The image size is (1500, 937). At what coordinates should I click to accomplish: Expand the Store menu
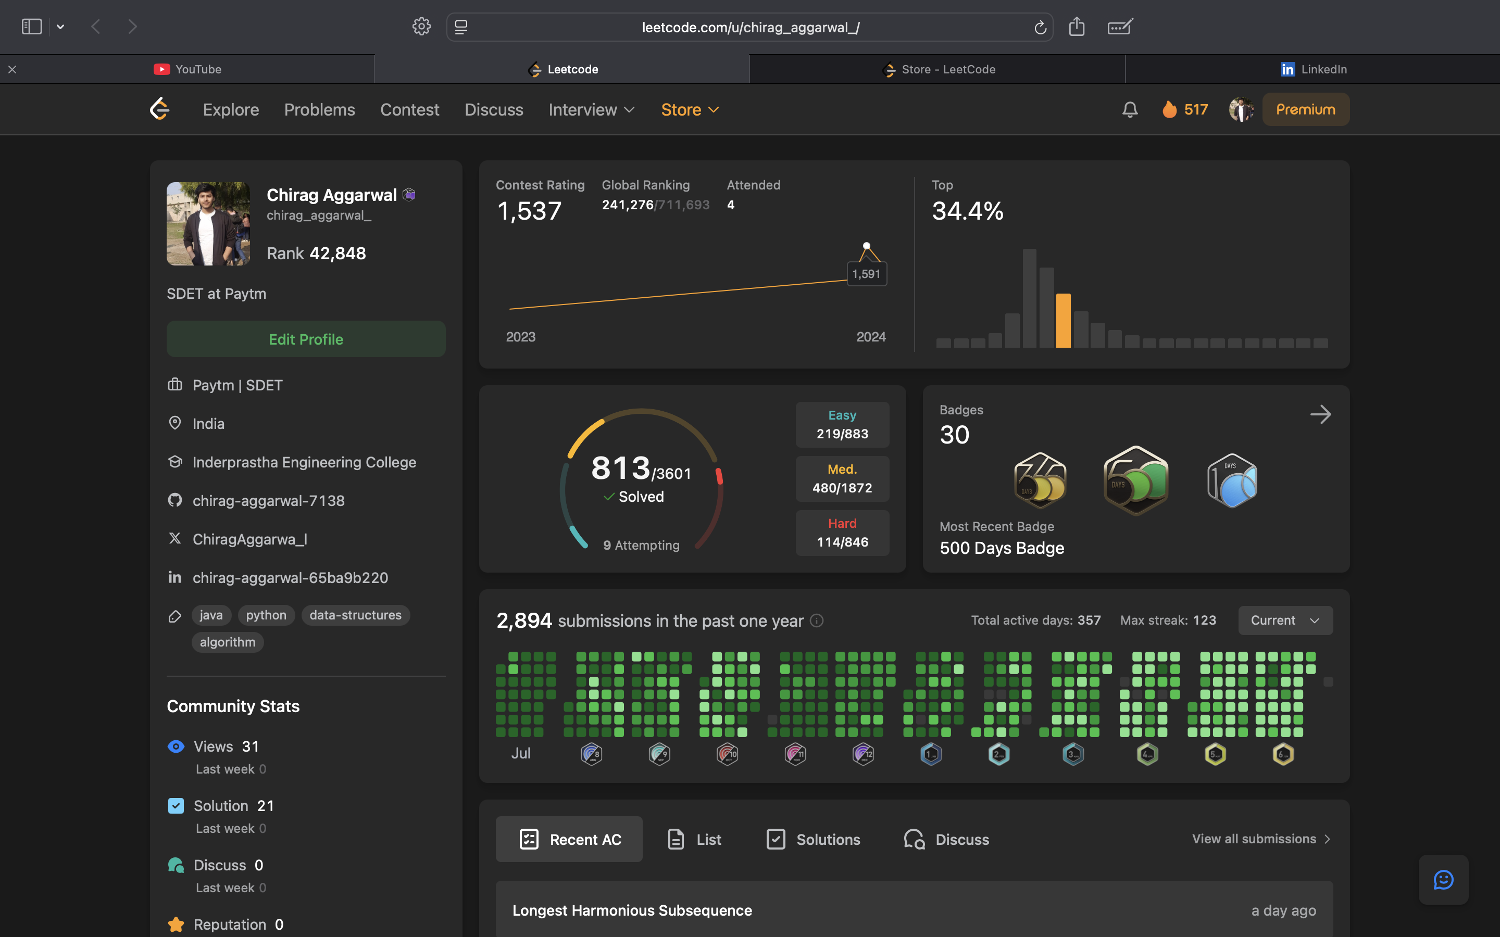coord(689,109)
